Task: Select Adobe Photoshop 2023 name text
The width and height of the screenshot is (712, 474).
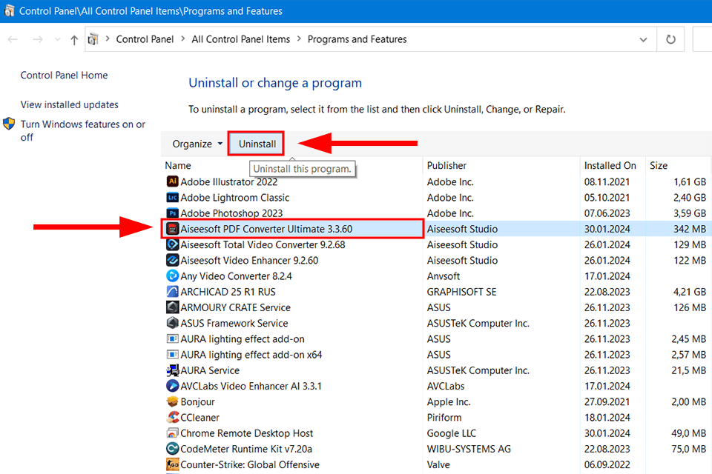Action: coord(231,213)
